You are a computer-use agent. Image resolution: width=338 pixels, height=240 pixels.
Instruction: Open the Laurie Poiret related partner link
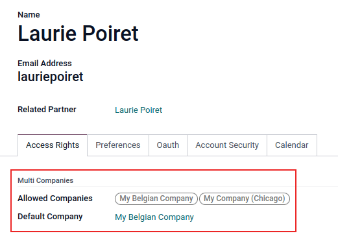[x=138, y=110]
